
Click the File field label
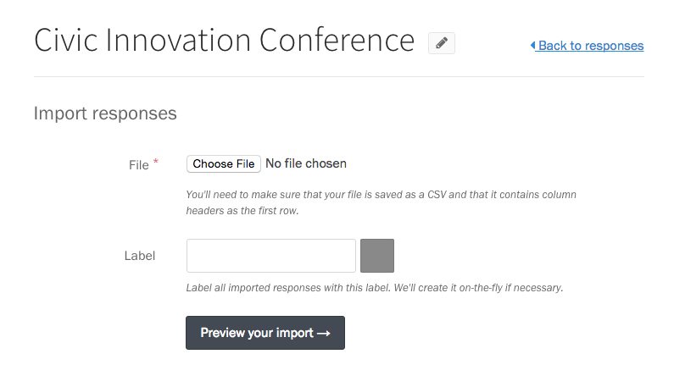(139, 165)
